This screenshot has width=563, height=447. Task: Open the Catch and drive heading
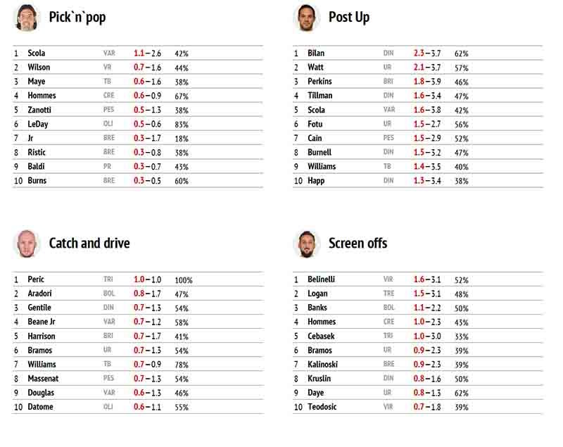click(89, 243)
